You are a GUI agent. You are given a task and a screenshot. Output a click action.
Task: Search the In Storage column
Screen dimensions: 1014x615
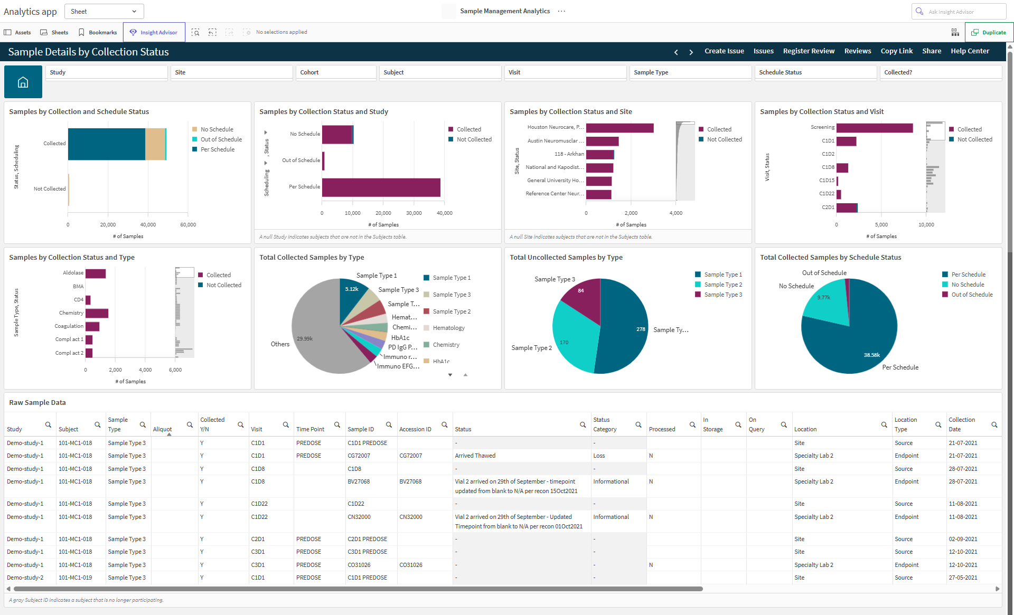738,425
